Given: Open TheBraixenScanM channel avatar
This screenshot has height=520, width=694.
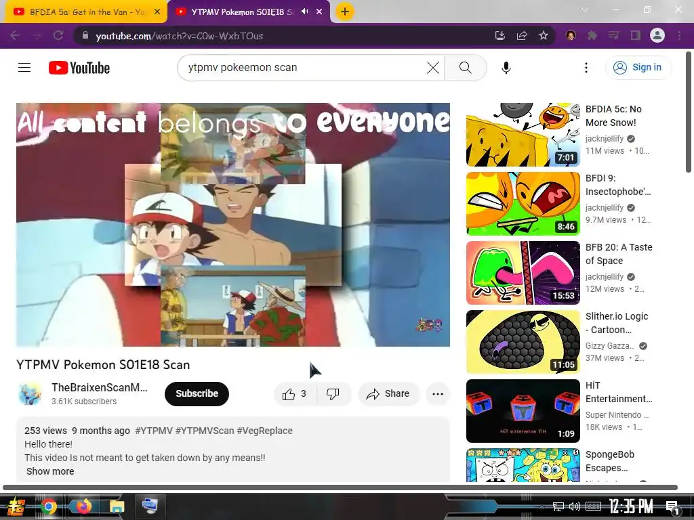Looking at the screenshot, I should 30,393.
